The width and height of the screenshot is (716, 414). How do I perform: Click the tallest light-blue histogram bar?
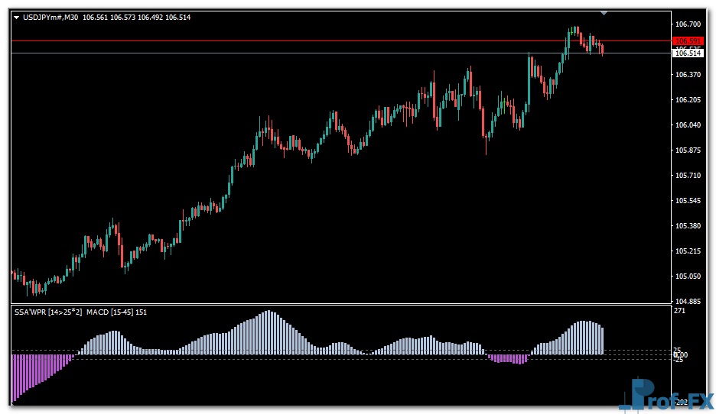click(x=268, y=333)
